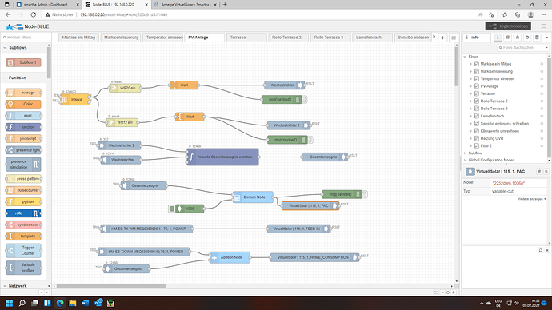Screen dimensions: 552x310
Task: Switch to the 'Terrasse' flow tab
Action: coord(246,38)
